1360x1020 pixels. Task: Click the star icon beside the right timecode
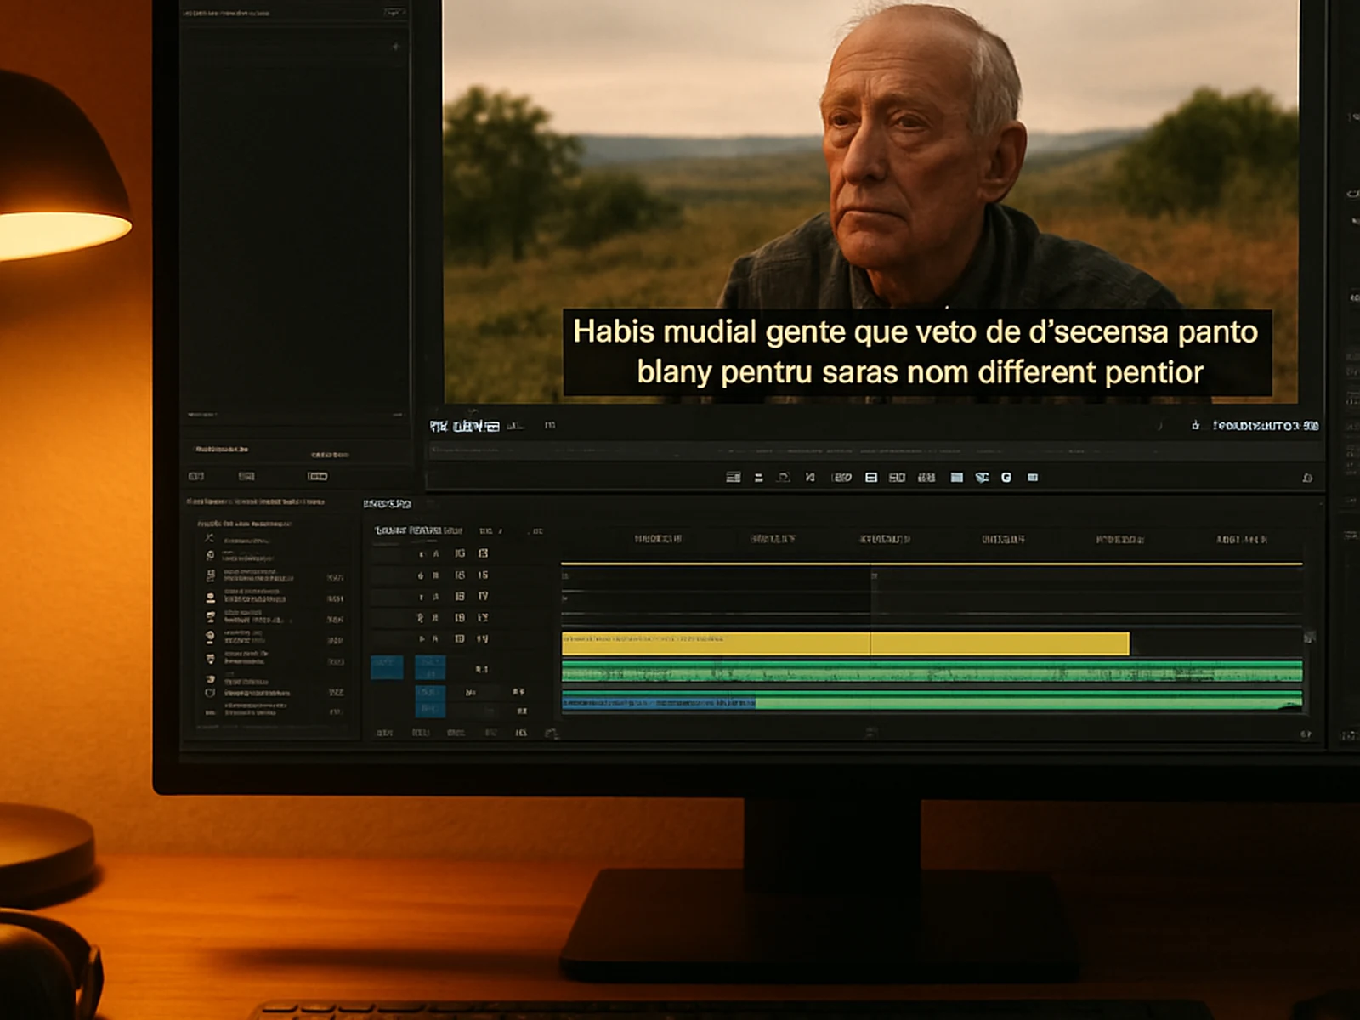(x=1196, y=425)
